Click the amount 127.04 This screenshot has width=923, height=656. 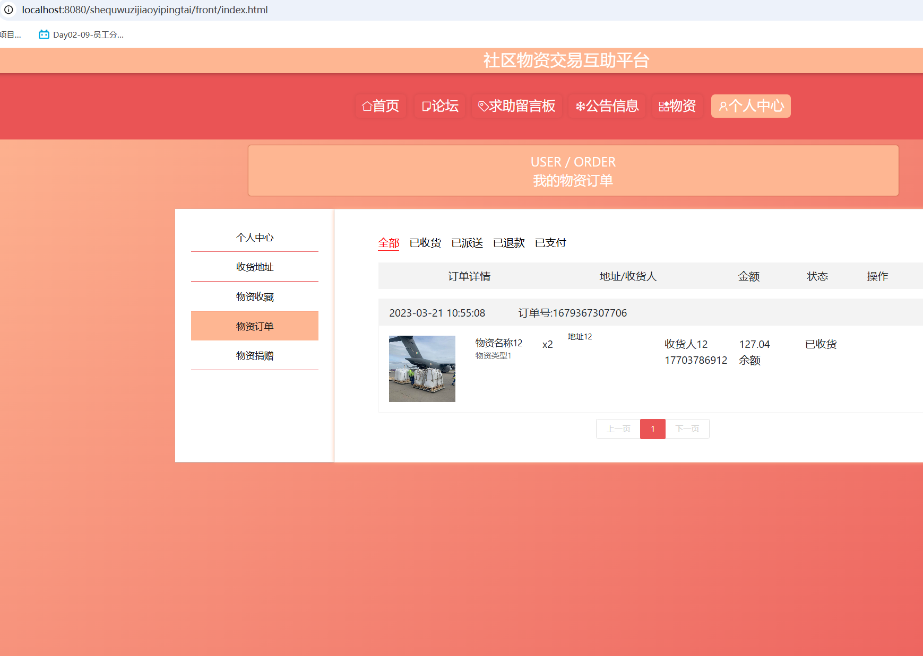pyautogui.click(x=754, y=344)
